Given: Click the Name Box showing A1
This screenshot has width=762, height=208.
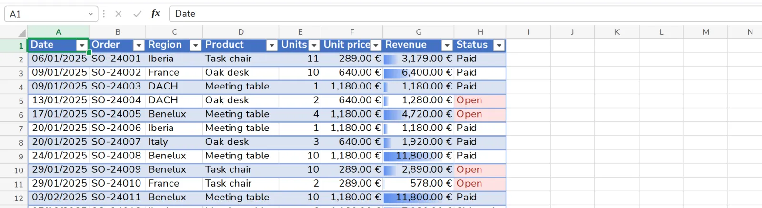Looking at the screenshot, I should 46,14.
